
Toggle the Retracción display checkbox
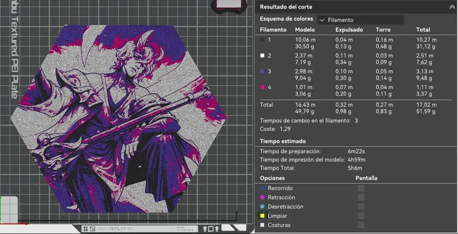click(361, 197)
